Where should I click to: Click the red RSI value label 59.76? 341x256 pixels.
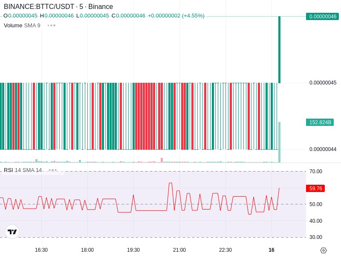point(315,188)
